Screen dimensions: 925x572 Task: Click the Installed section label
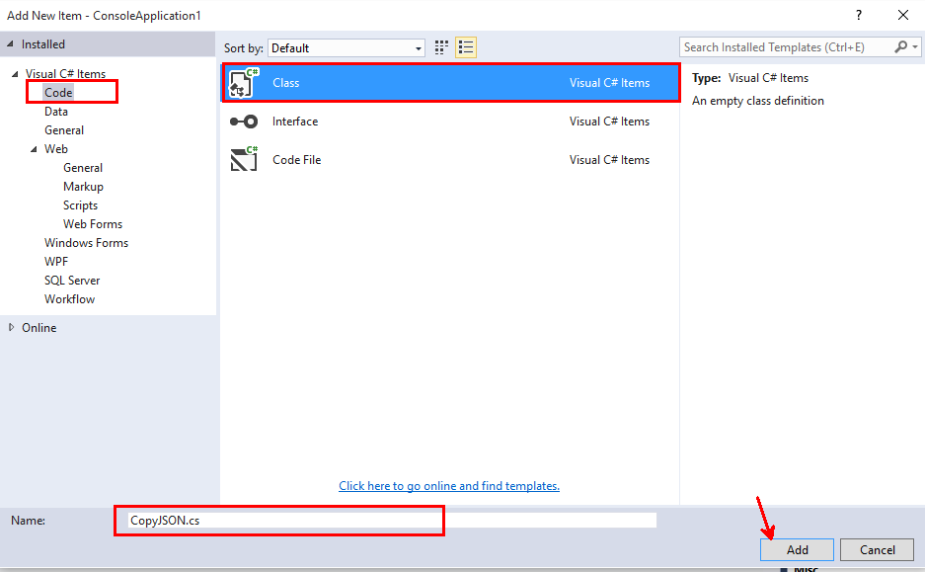pyautogui.click(x=43, y=44)
